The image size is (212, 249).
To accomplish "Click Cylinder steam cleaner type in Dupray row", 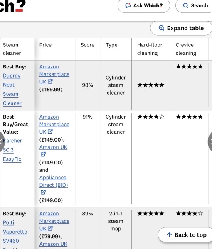I will (x=116, y=85).
